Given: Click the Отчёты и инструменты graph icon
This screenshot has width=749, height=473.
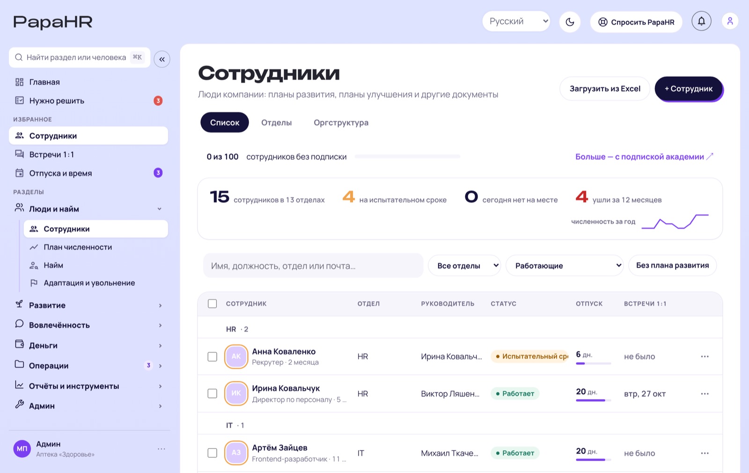Looking at the screenshot, I should [19, 385].
